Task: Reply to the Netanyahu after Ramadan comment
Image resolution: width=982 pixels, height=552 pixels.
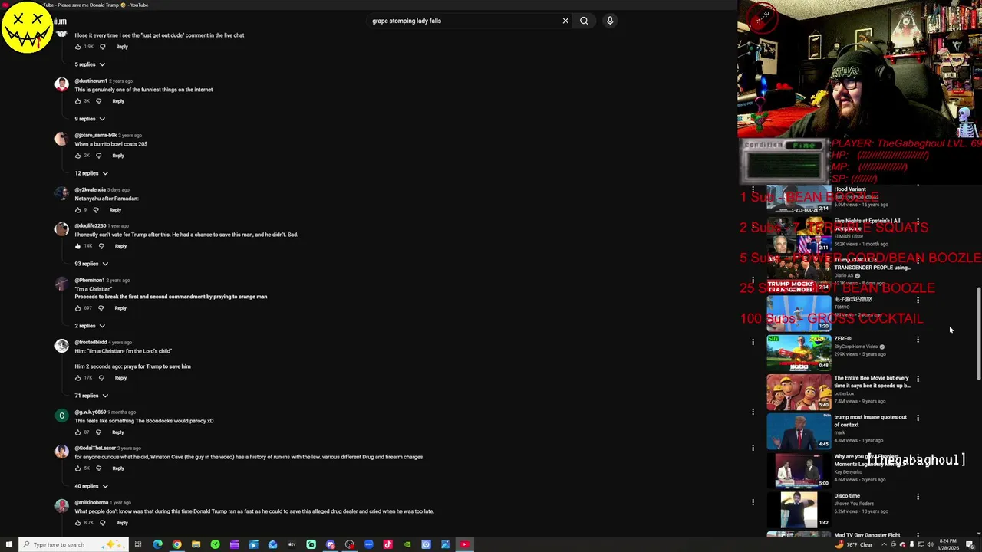Action: (x=115, y=210)
